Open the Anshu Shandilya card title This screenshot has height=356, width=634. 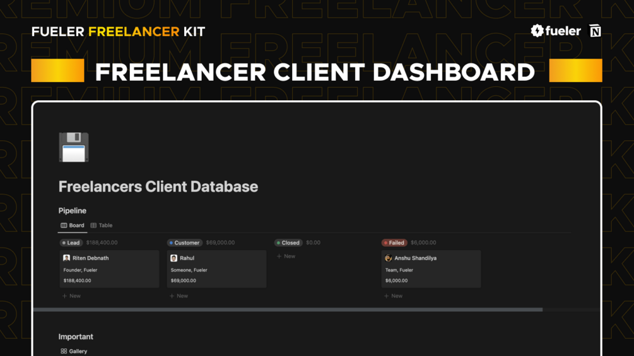pyautogui.click(x=415, y=258)
